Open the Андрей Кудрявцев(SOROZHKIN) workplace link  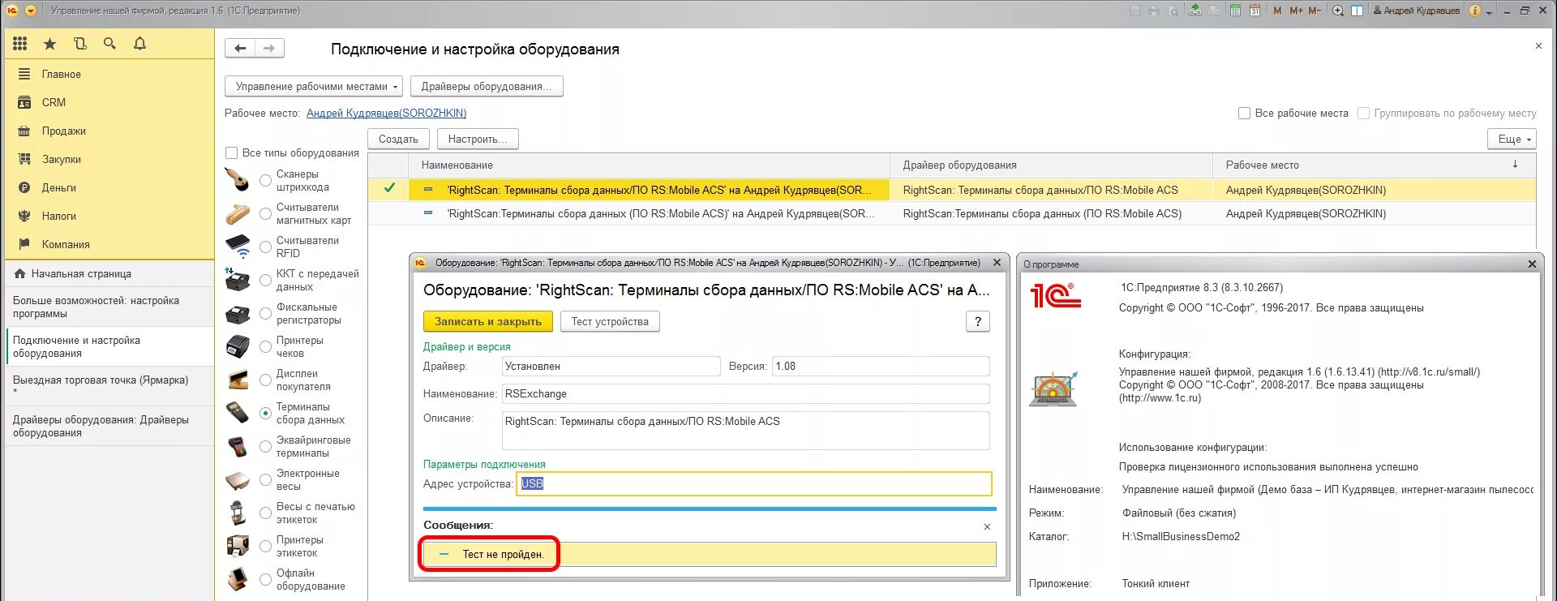(x=386, y=113)
